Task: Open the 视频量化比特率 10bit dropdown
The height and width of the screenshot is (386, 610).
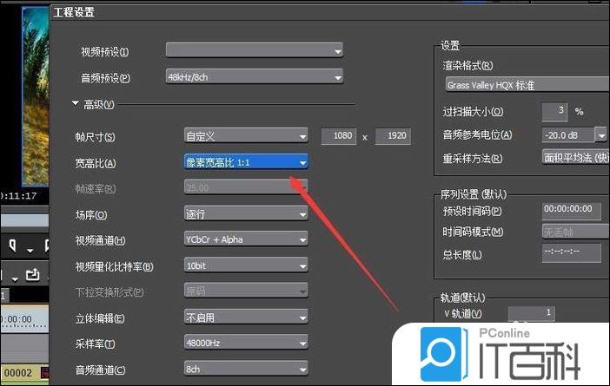Action: coord(246,265)
